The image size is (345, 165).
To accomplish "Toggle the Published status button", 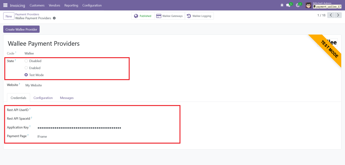I will tap(143, 16).
